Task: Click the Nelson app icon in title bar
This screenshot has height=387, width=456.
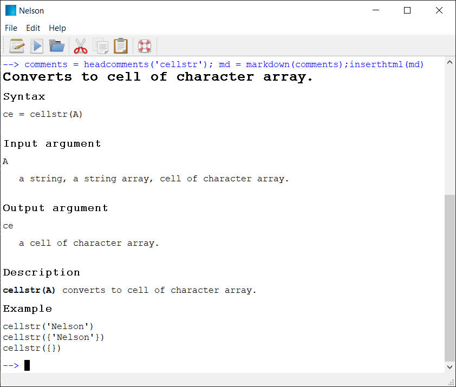Action: pos(10,10)
